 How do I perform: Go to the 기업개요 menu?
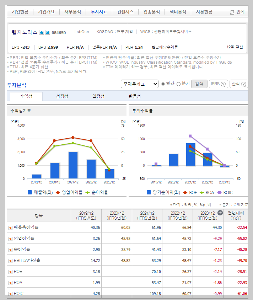[x=46, y=12]
